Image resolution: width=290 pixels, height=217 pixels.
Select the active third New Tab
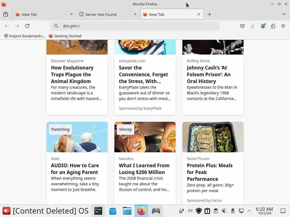coord(172,14)
